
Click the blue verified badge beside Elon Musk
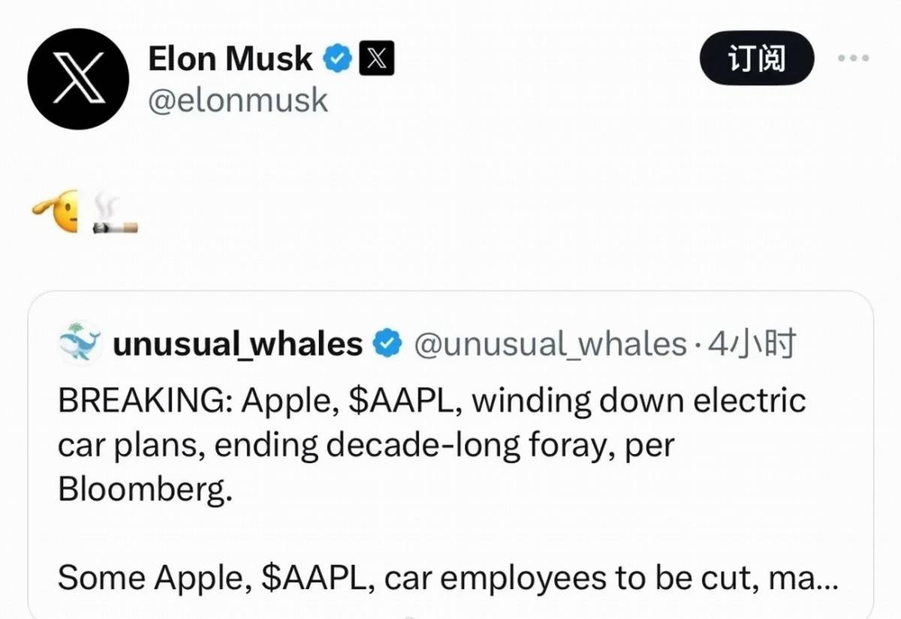339,59
